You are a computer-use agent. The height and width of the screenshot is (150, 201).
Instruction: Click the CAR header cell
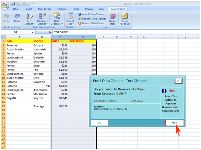point(19,41)
